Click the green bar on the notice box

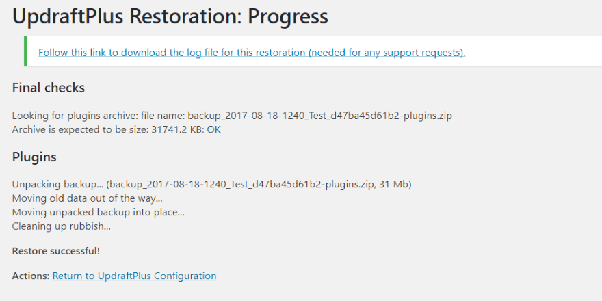[x=25, y=51]
